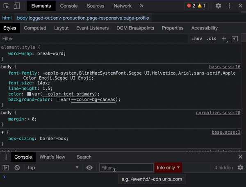Open the Network tab
Image resolution: width=246 pixels, height=187 pixels.
coord(123,6)
